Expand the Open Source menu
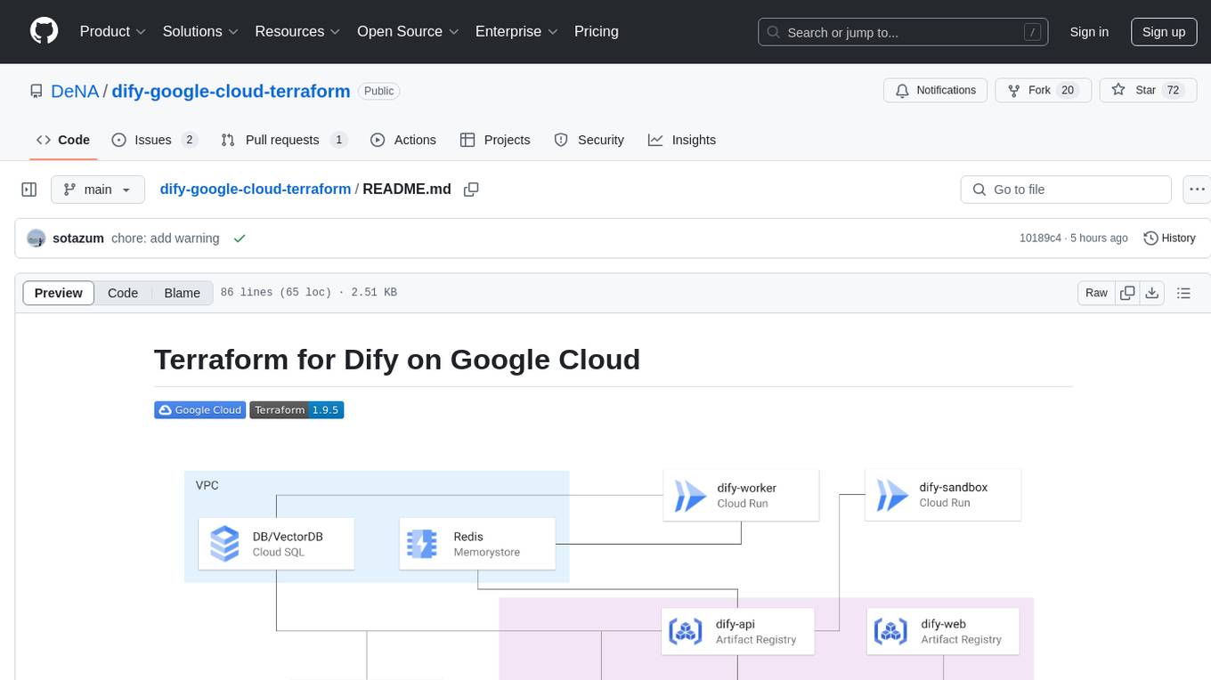 click(408, 31)
